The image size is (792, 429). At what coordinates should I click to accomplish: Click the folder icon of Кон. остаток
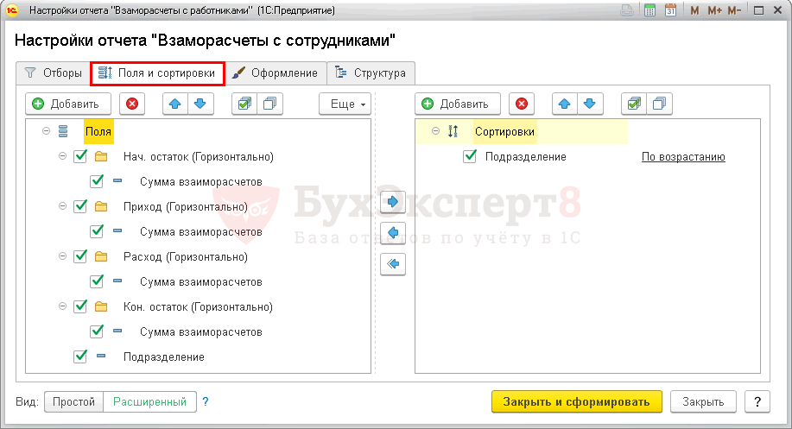pos(101,306)
